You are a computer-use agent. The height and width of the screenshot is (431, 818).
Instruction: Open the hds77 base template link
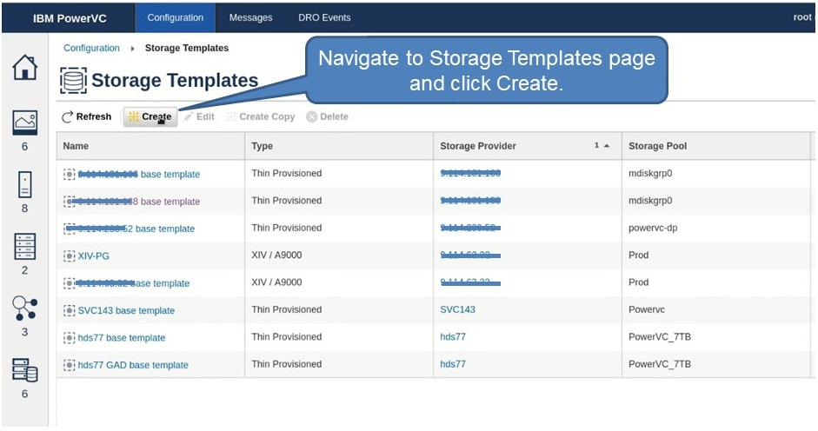122,338
